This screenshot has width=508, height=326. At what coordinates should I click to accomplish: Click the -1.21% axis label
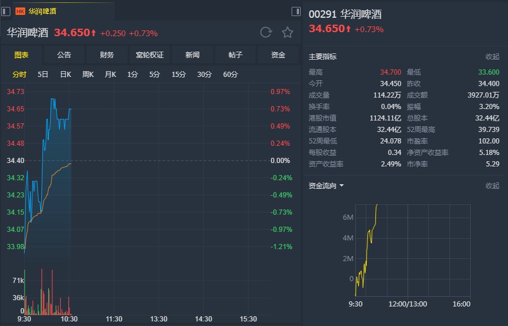[281, 247]
